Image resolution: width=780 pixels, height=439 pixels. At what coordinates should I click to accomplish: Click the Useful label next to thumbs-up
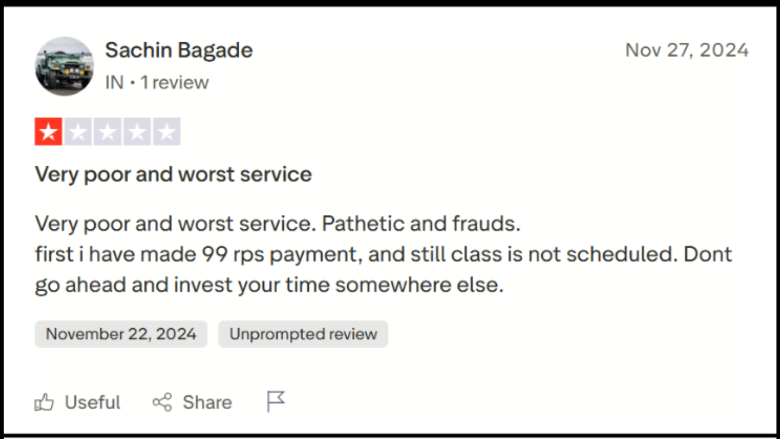pos(93,402)
